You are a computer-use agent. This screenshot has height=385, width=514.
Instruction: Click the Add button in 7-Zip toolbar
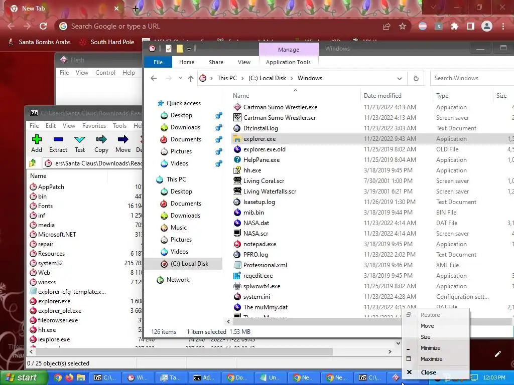(x=37, y=143)
